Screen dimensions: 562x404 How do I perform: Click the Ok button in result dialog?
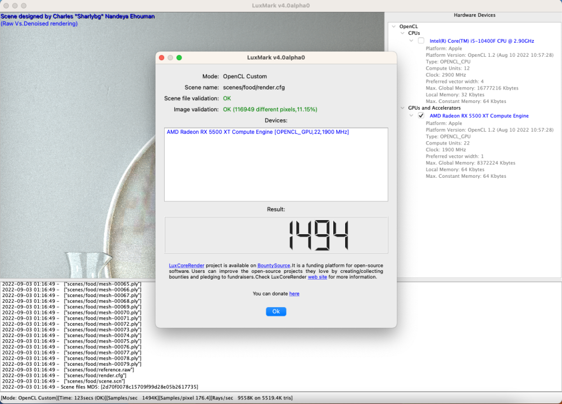pos(275,311)
